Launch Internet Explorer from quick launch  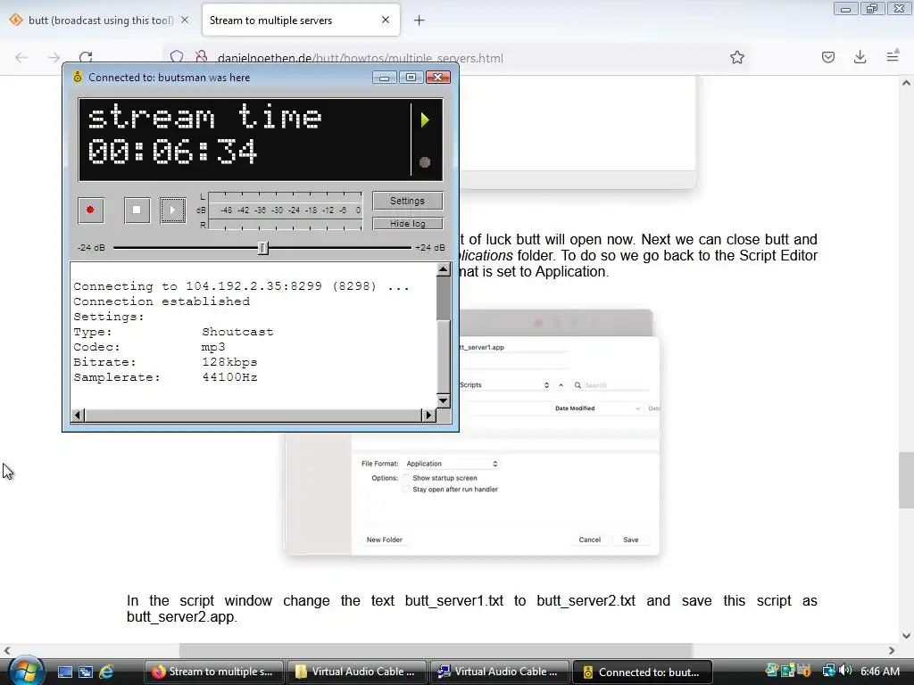pyautogui.click(x=106, y=673)
